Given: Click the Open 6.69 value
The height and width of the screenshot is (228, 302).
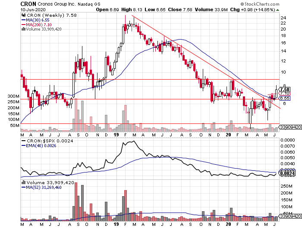Looking at the screenshot, I should (x=107, y=9).
